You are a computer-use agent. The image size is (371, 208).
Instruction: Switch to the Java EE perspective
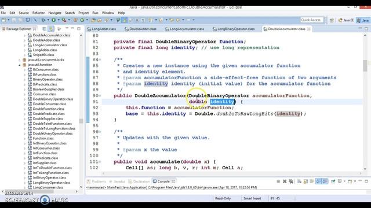coord(345,20)
